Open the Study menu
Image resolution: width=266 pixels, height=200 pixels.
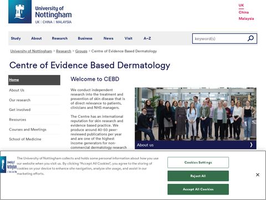[x=16, y=38]
